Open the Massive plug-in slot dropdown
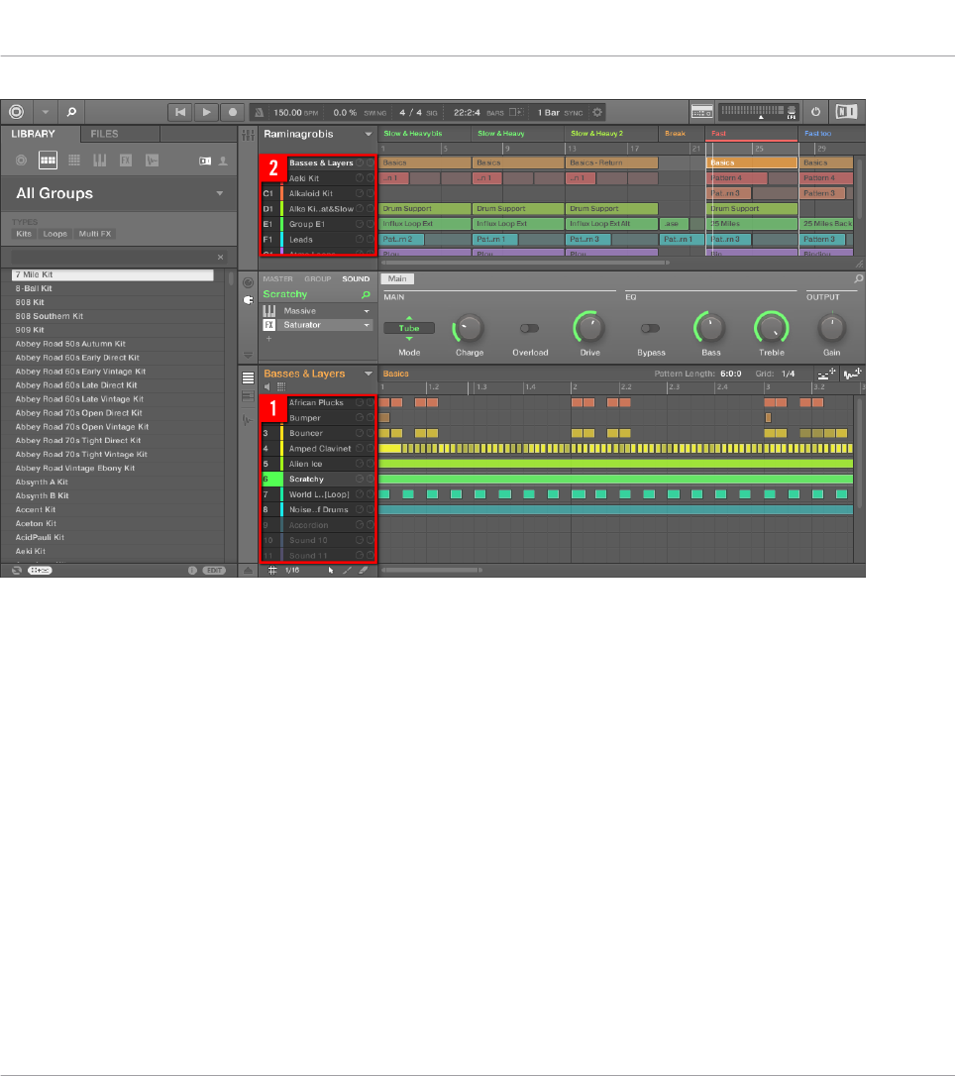Viewport: 956px width, 1076px height. click(367, 311)
